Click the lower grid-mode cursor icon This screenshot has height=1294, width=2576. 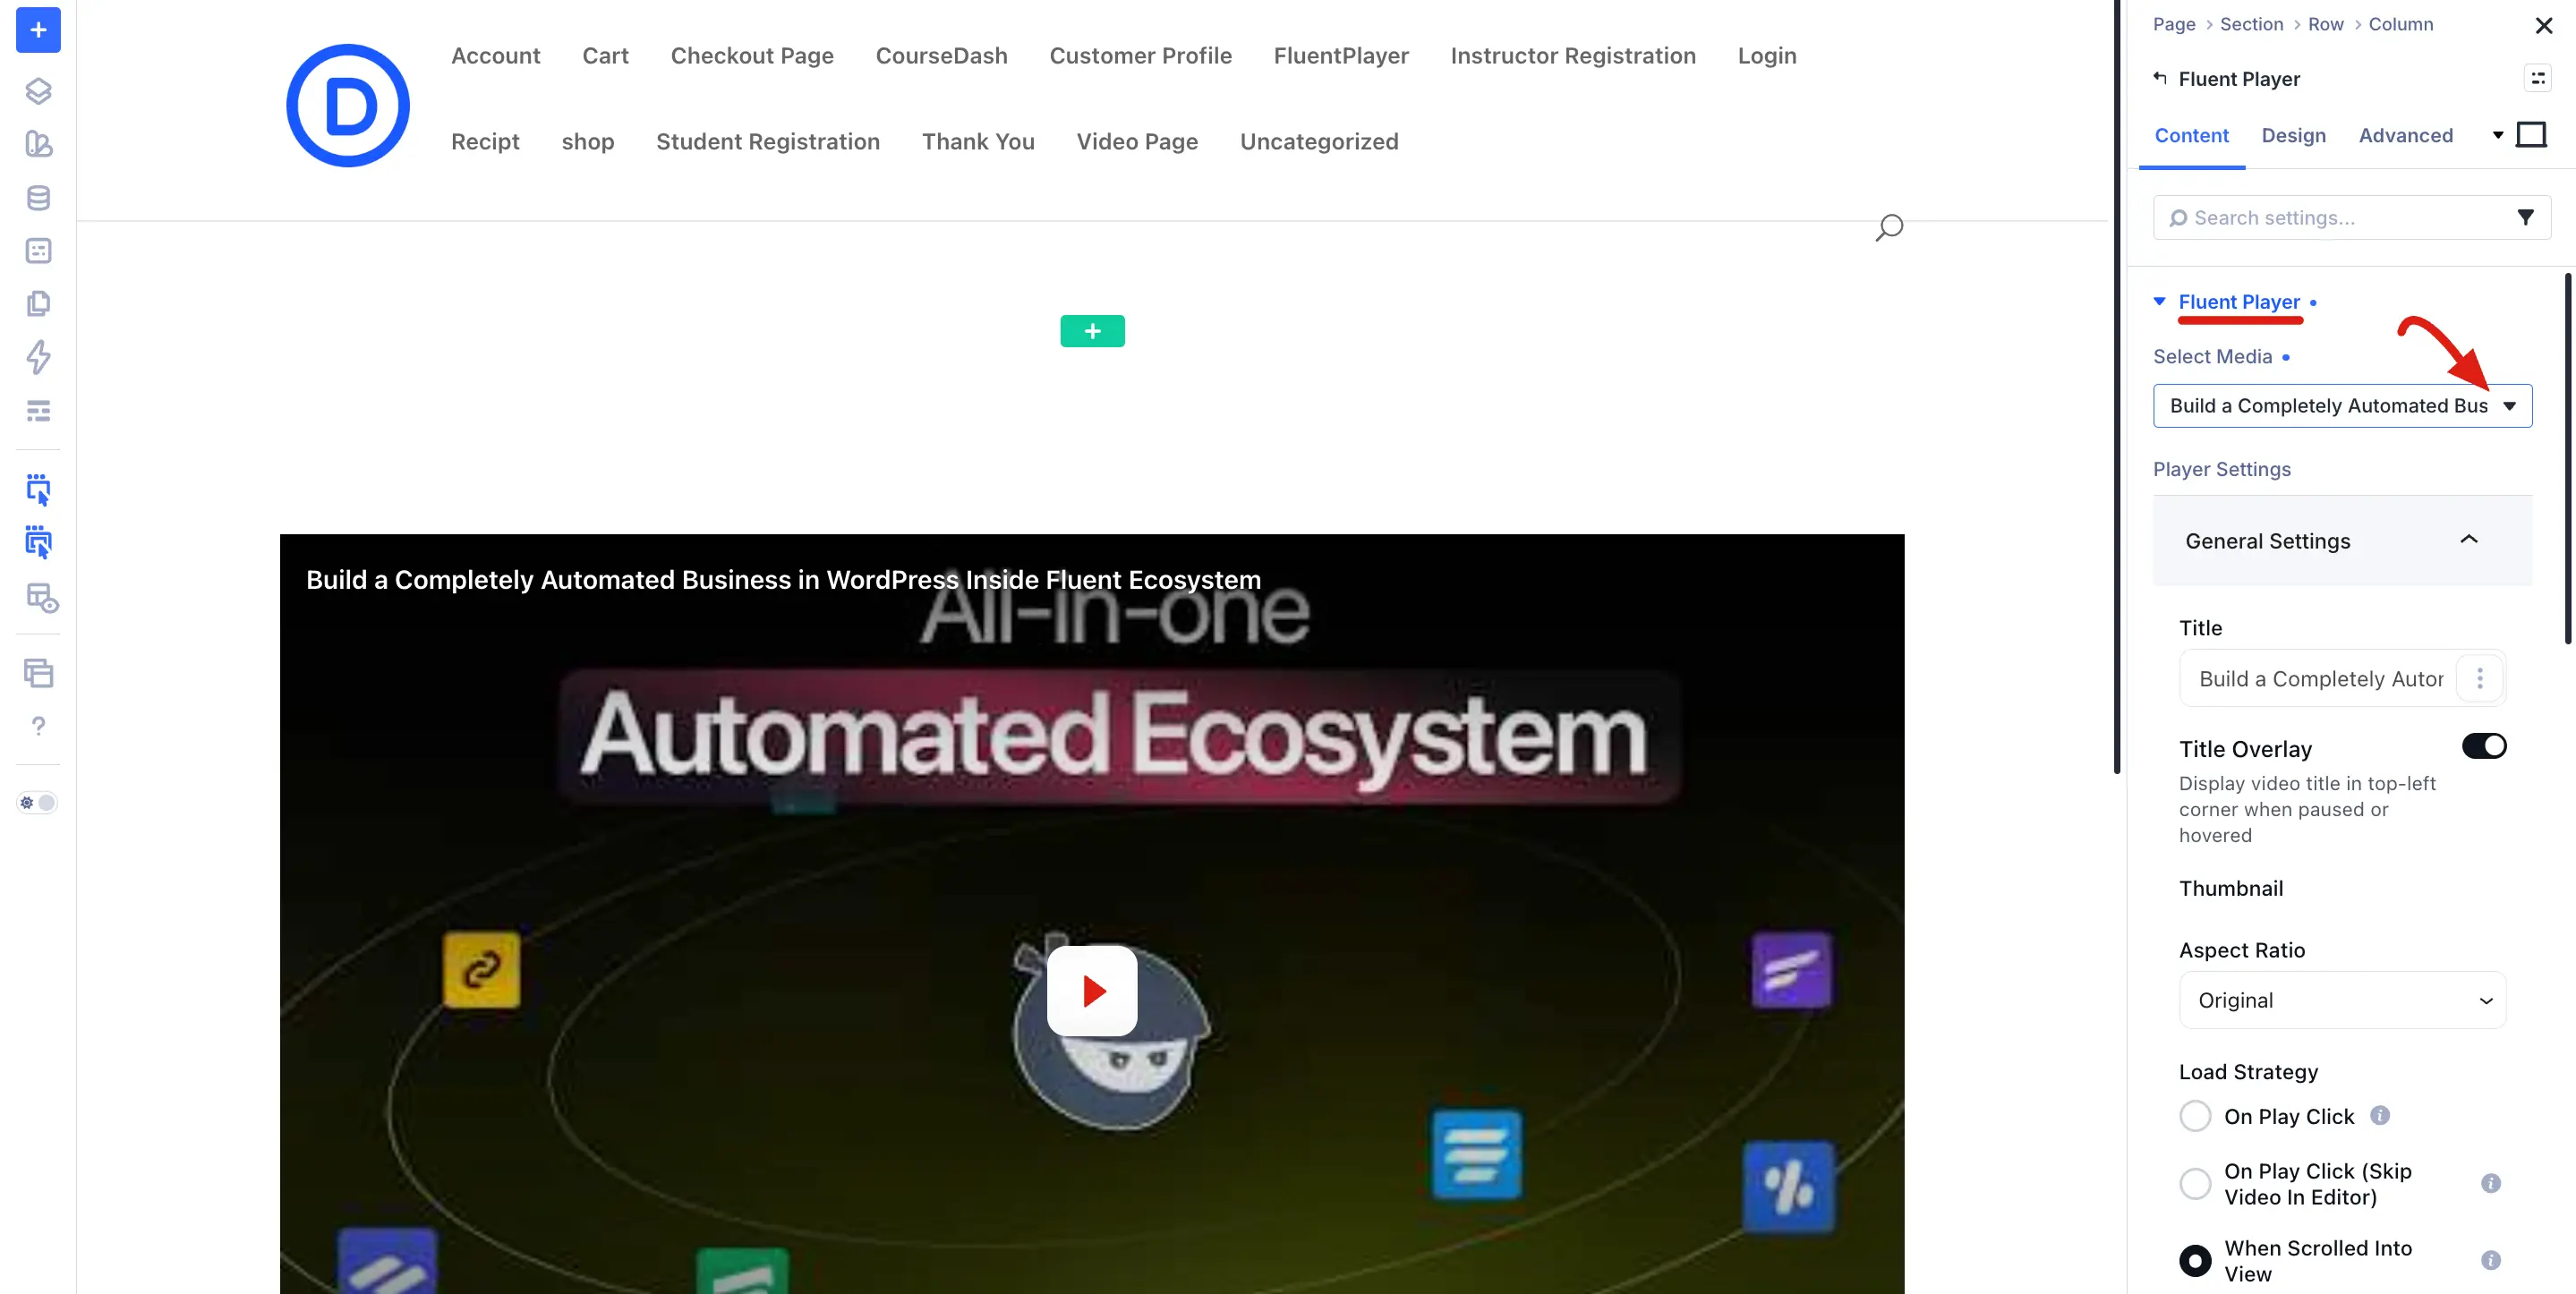pyautogui.click(x=38, y=542)
